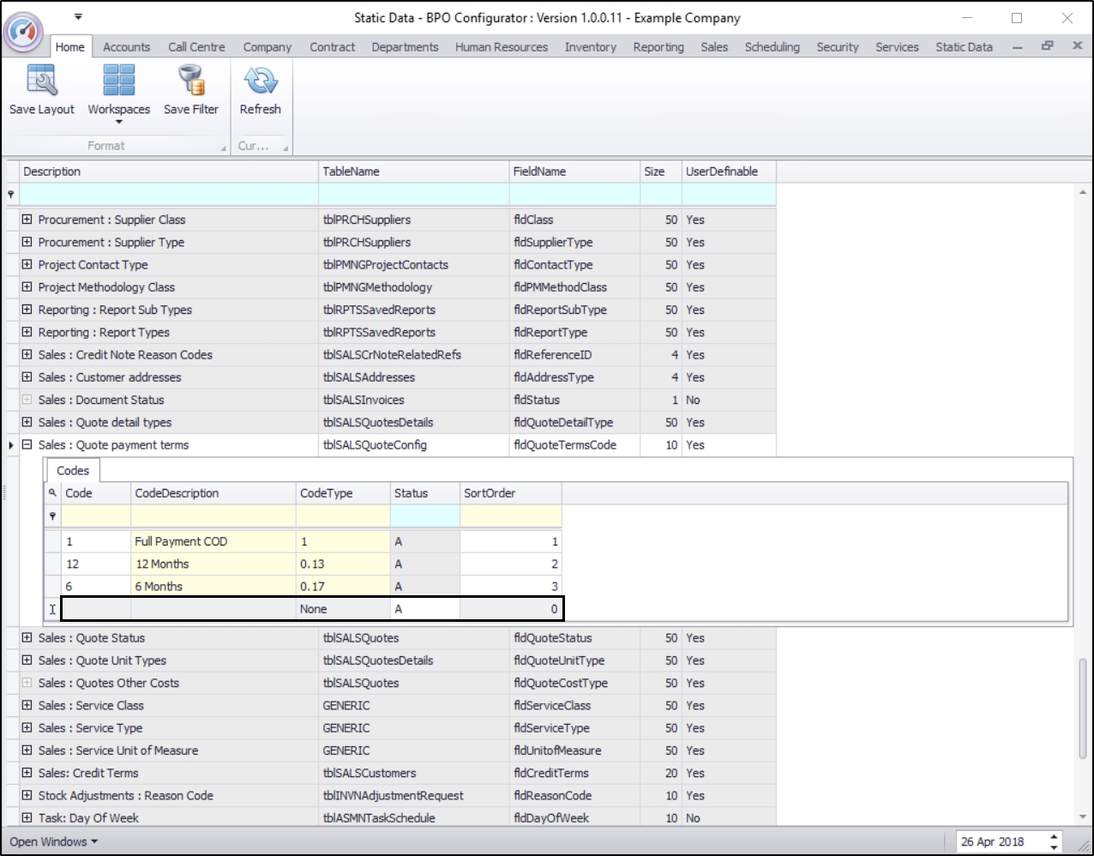Click the BPO application gauge logo
Image resolution: width=1094 pixels, height=856 pixels.
(x=24, y=32)
